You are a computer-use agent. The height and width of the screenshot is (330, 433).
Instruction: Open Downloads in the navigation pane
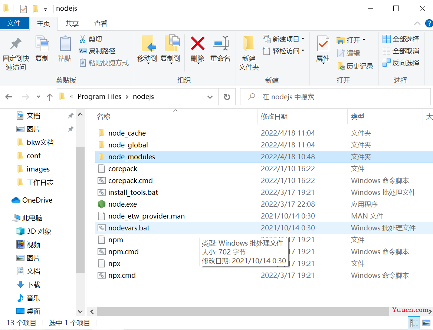(29, 284)
